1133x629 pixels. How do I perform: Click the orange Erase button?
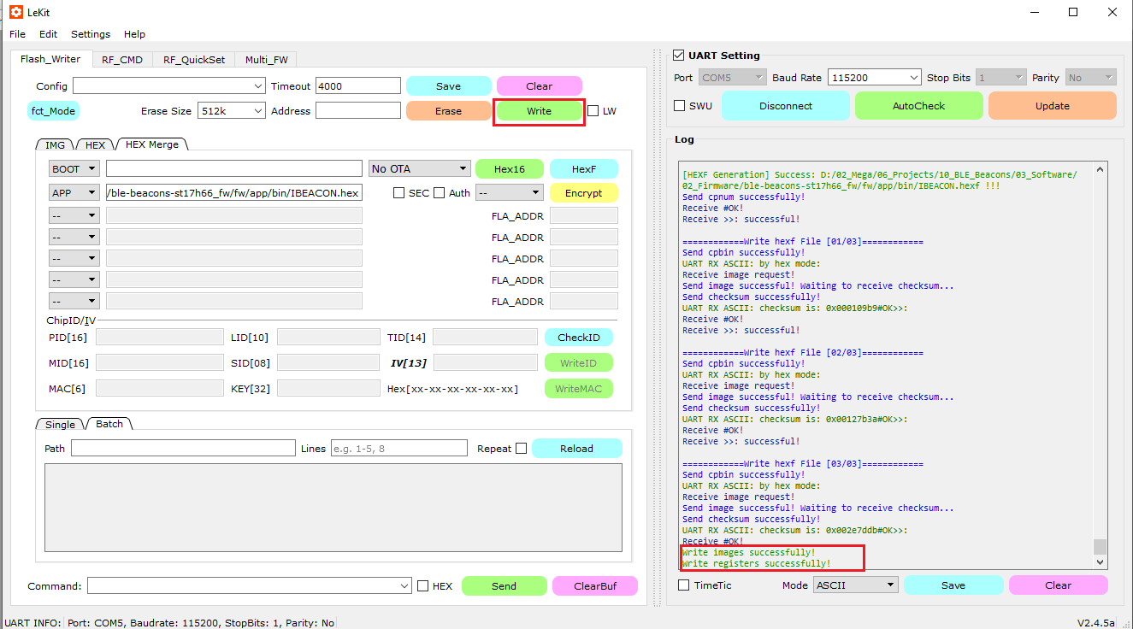click(448, 111)
